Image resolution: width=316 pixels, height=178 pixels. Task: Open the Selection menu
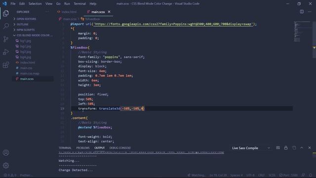(35, 3)
